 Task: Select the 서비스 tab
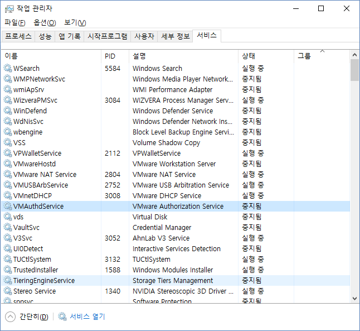[x=207, y=36]
